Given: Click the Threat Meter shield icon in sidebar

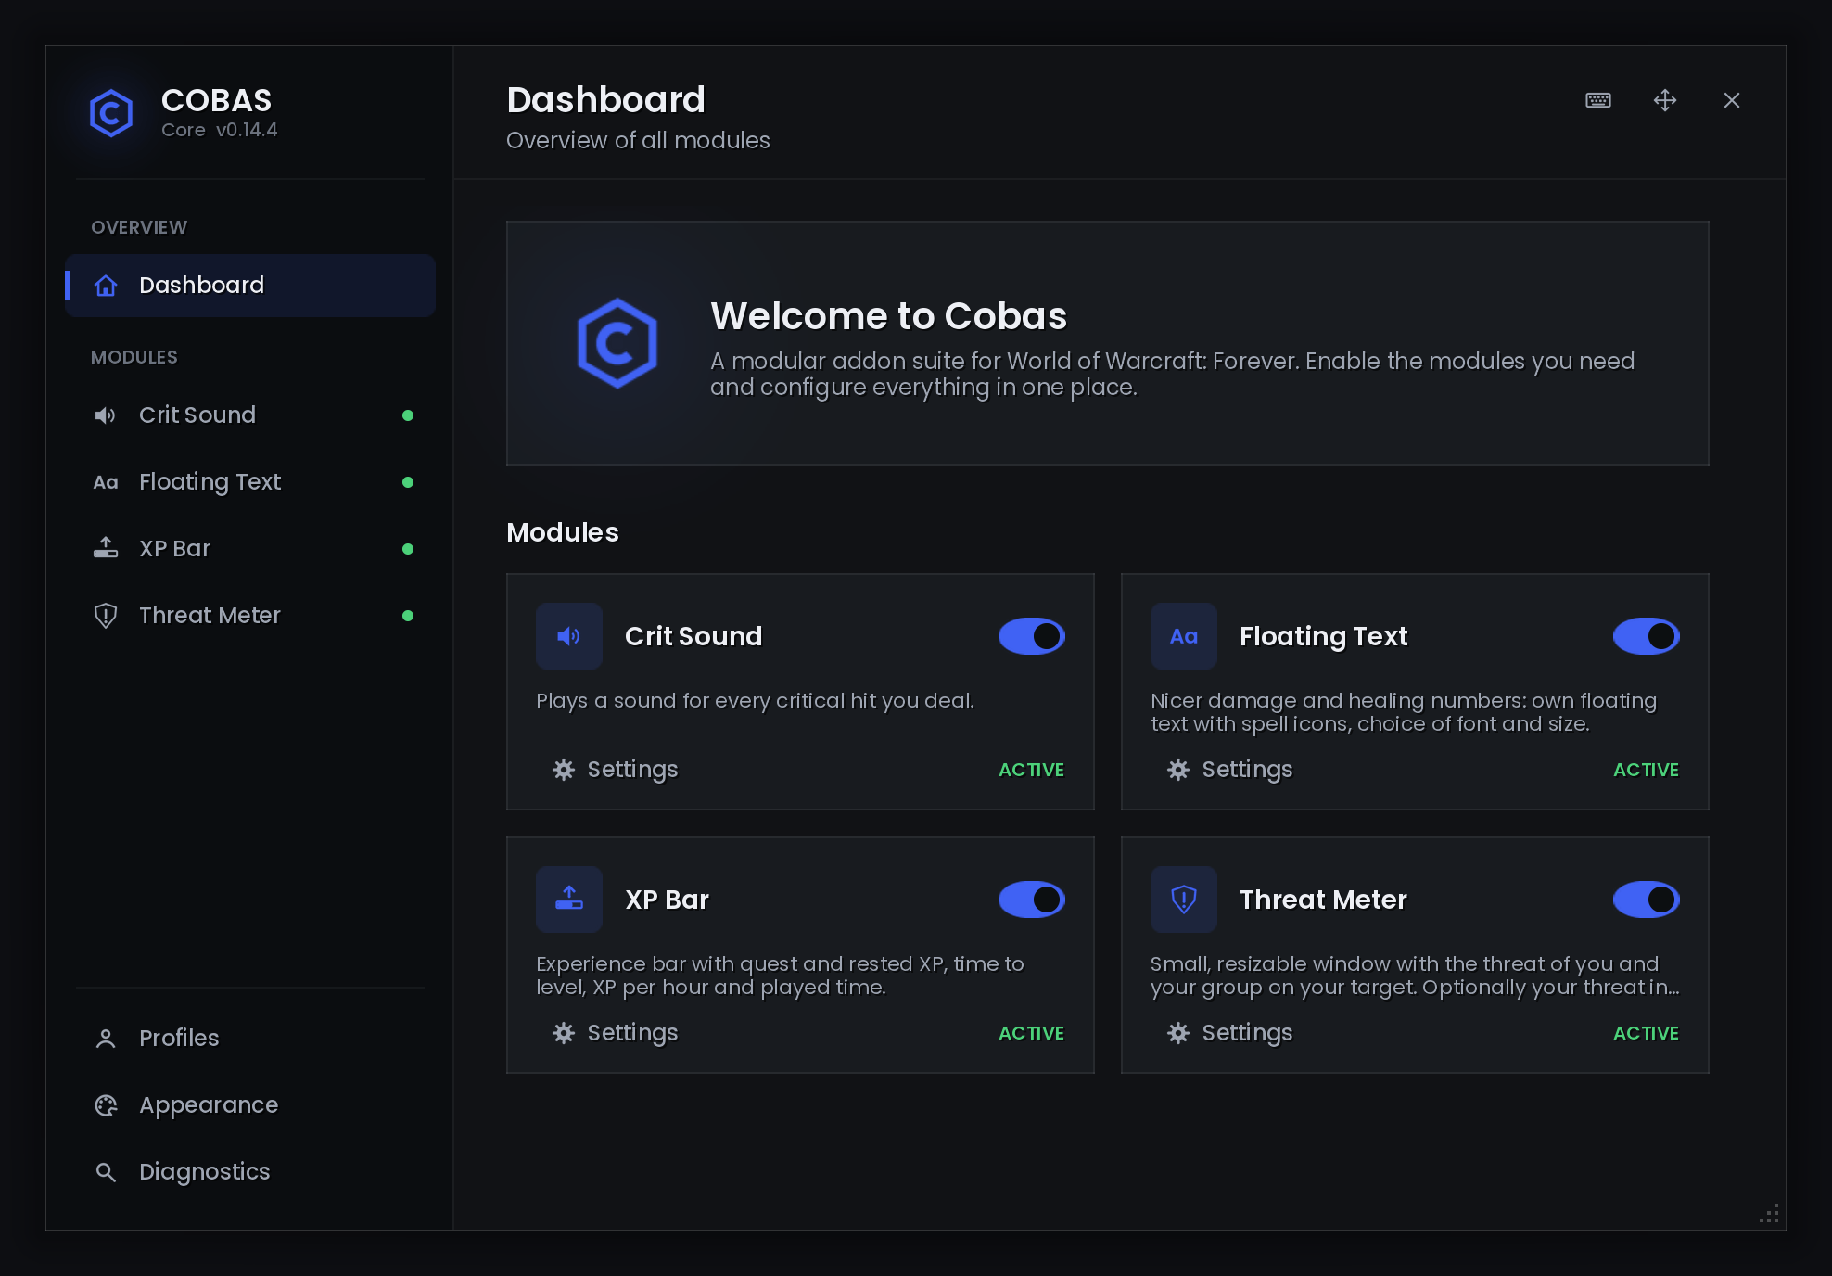Looking at the screenshot, I should tap(106, 616).
